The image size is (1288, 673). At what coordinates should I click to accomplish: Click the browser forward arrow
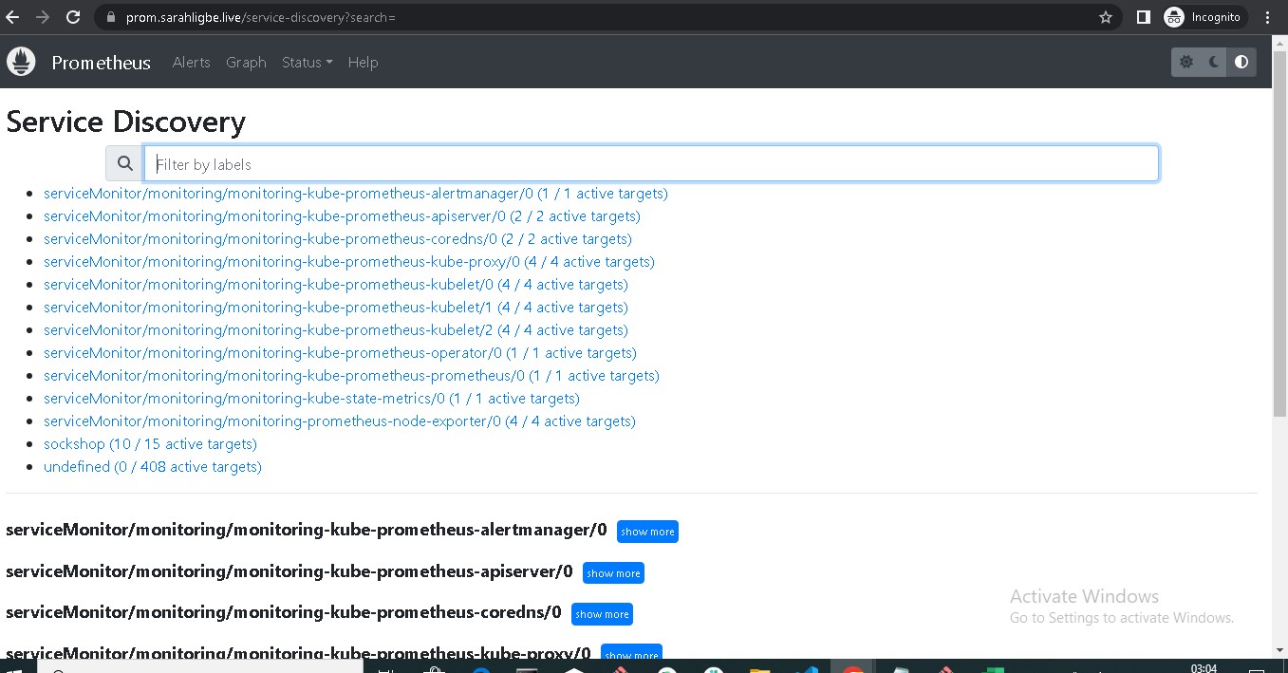click(43, 17)
